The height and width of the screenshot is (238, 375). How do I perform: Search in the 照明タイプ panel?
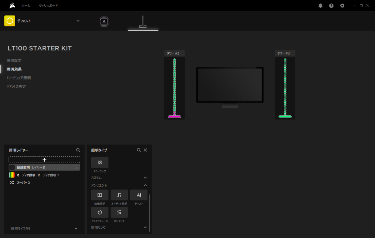pos(139,150)
